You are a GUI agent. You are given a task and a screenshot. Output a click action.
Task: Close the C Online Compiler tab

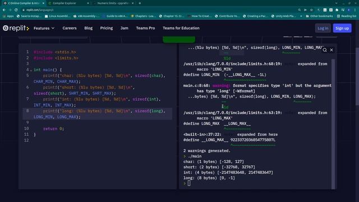[43, 3]
